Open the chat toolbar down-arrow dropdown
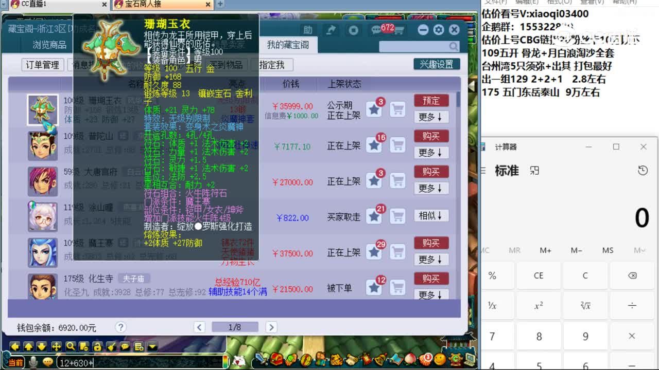 [152, 346]
